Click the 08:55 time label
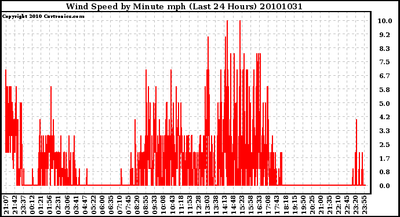This screenshot has height=217, width=400. 146,205
